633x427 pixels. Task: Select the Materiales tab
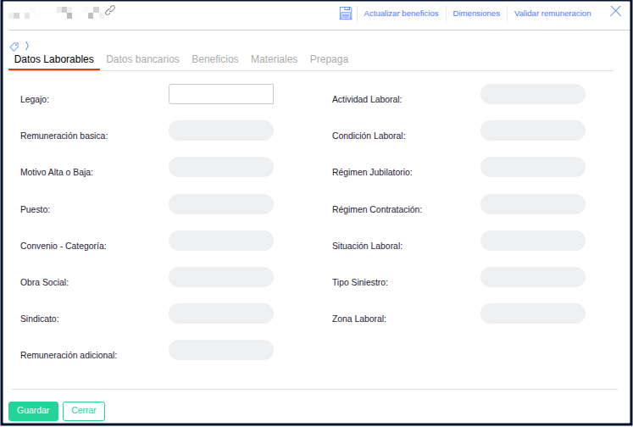click(274, 59)
